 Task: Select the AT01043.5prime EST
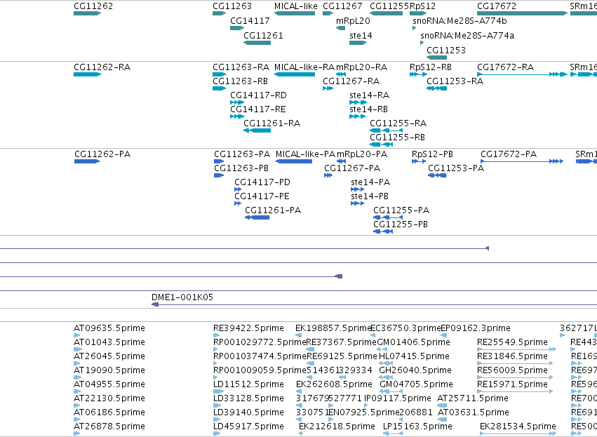click(77, 349)
